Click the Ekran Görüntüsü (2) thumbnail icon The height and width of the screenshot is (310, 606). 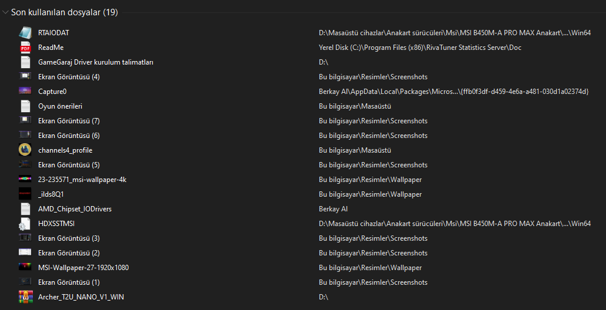25,252
